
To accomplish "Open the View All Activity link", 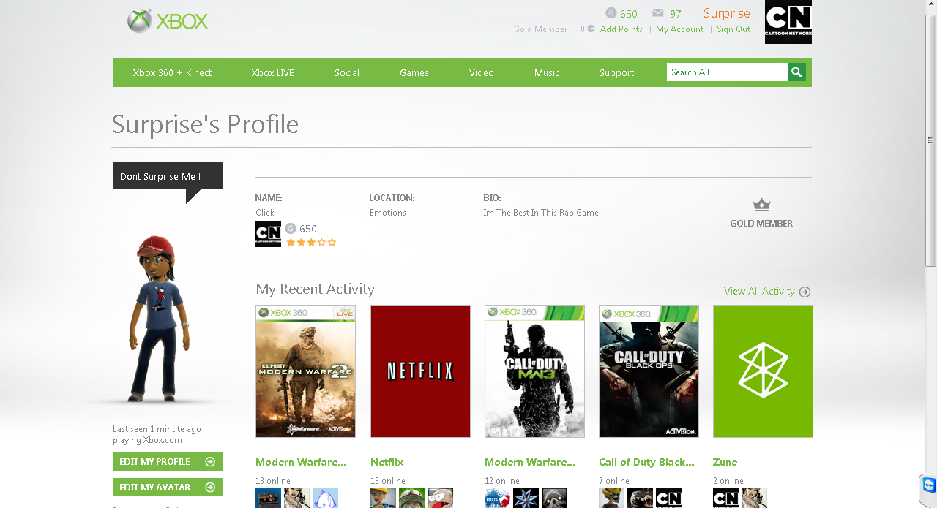I will pyautogui.click(x=759, y=291).
